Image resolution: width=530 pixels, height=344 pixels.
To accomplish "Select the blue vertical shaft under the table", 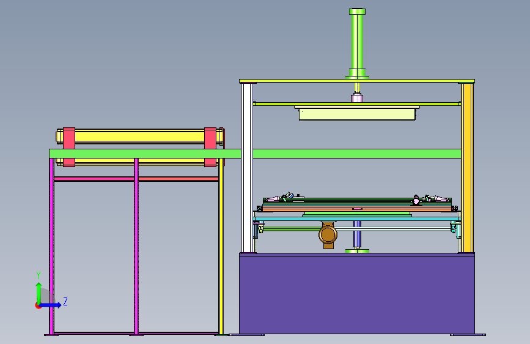I will point(357,234).
